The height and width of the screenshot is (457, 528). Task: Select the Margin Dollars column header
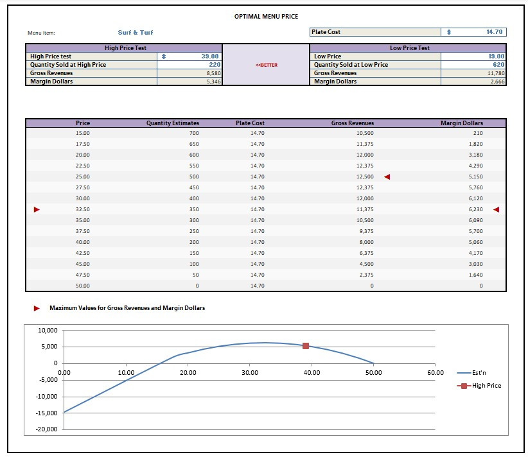click(x=461, y=122)
